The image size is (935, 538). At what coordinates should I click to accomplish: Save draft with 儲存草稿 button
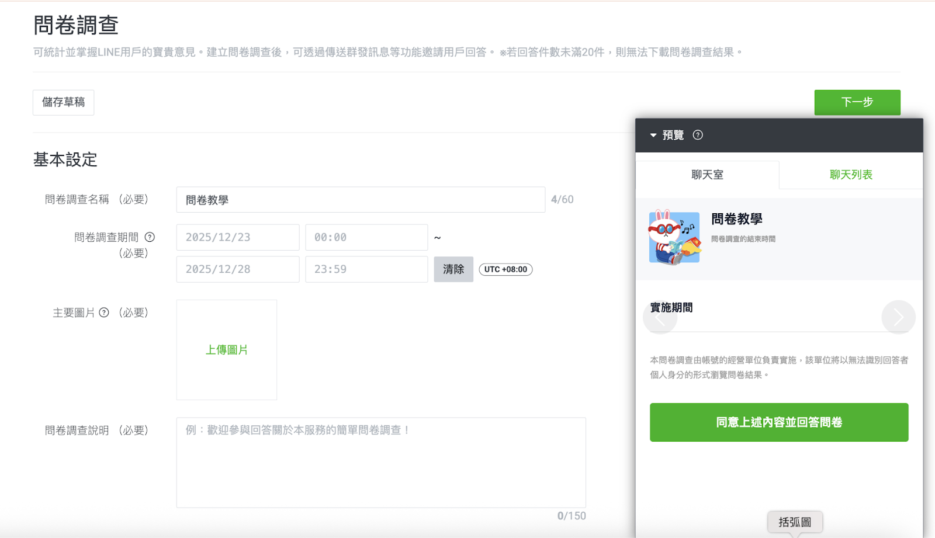(63, 102)
